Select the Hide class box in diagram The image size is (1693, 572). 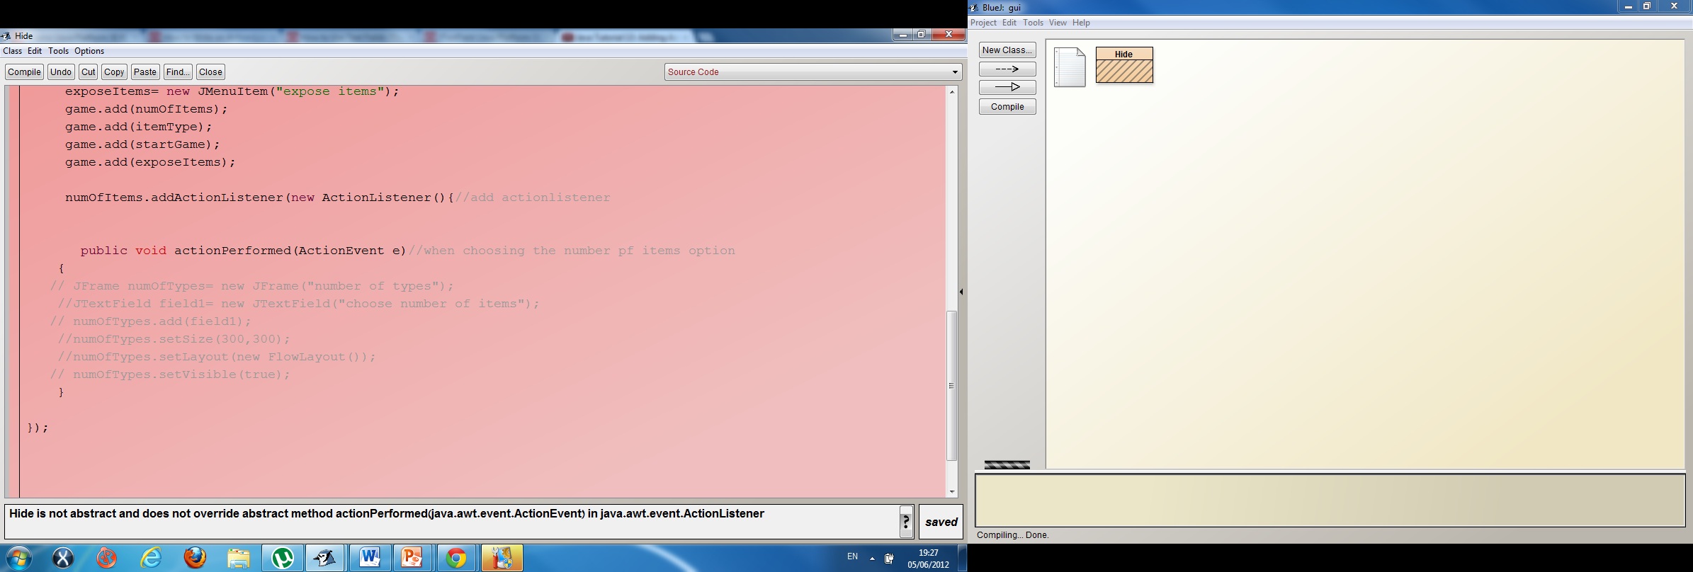coord(1124,65)
